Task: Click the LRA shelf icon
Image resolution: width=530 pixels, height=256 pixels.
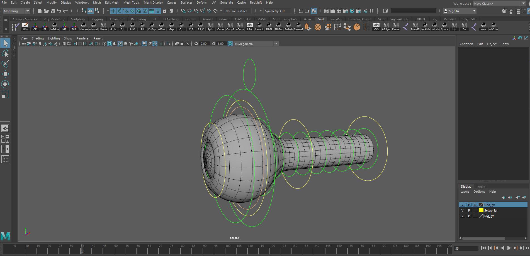Action: point(249,27)
